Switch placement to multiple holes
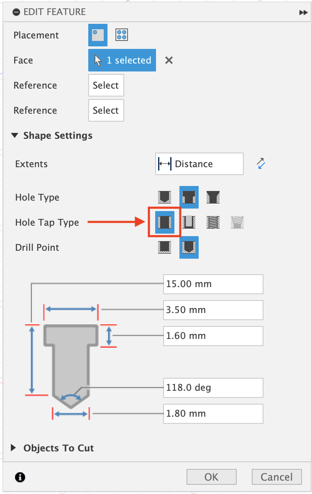 click(121, 35)
